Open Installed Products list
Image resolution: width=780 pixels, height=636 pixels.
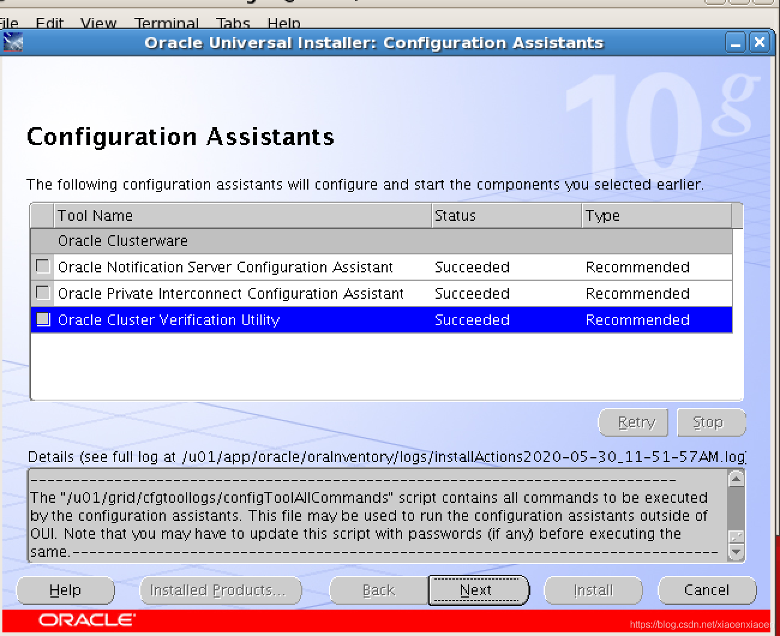click(x=221, y=590)
